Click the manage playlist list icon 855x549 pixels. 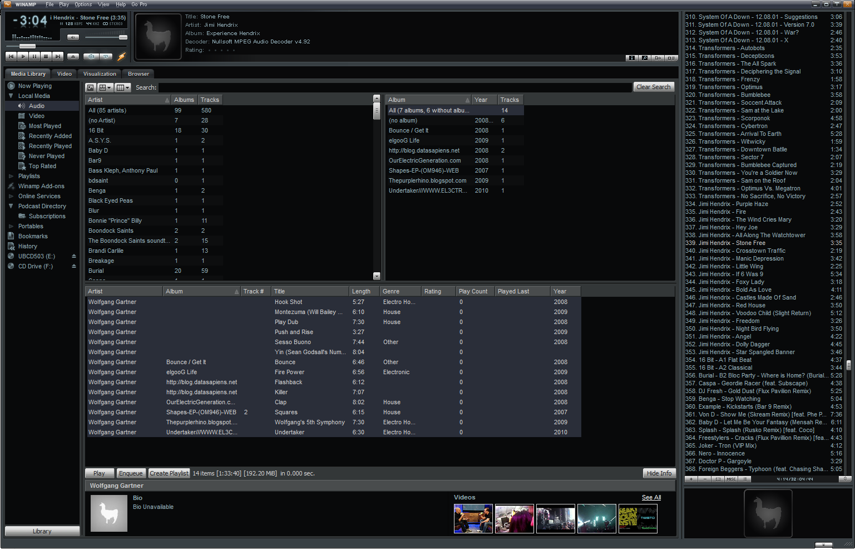click(x=744, y=479)
